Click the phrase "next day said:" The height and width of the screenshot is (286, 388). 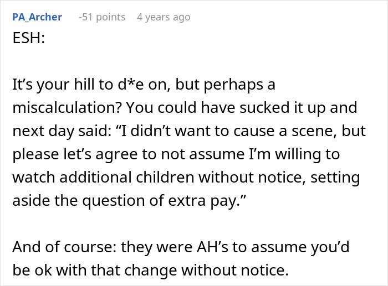pos(62,131)
